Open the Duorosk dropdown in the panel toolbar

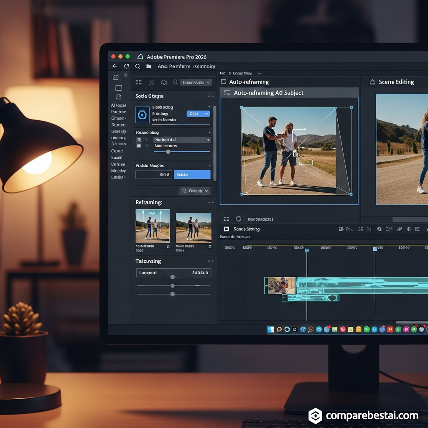click(196, 82)
